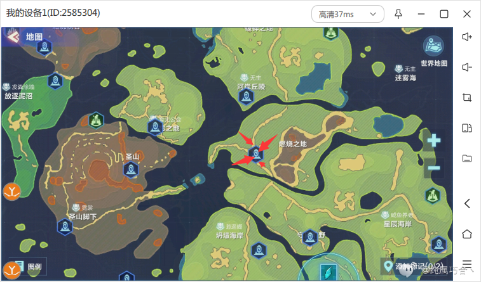Open the 图例 legend button

pos(28,266)
